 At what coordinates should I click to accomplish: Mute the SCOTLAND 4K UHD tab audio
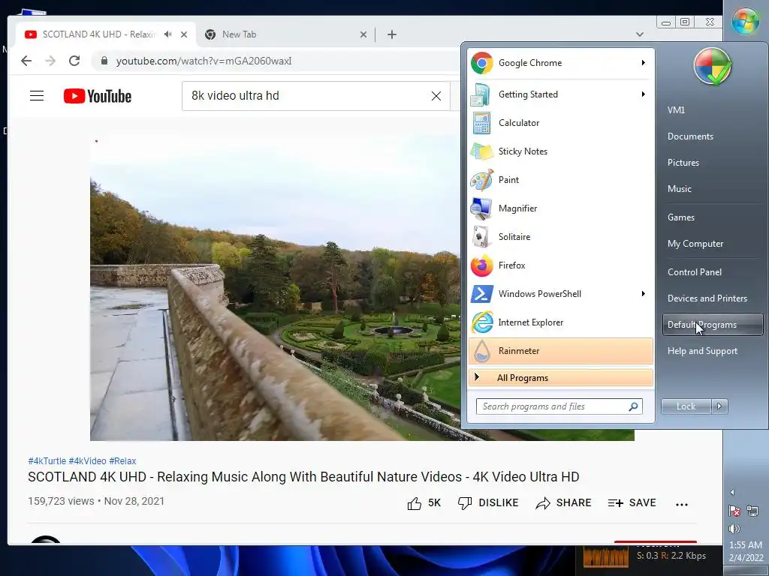coord(168,34)
